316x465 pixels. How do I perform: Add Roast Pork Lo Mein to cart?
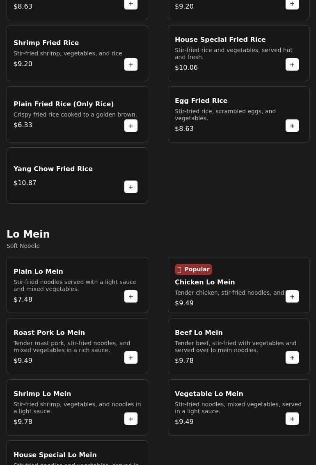pos(131,357)
